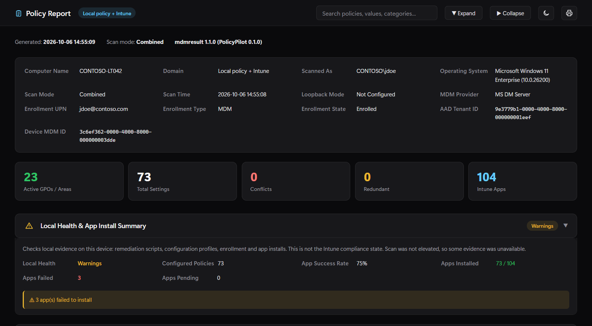
Task: Open the Active GPOs / Areas card
Action: [69, 181]
